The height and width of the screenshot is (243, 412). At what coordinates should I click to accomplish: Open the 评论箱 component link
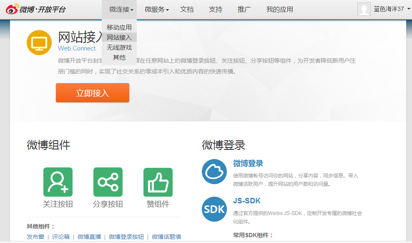coord(61,237)
